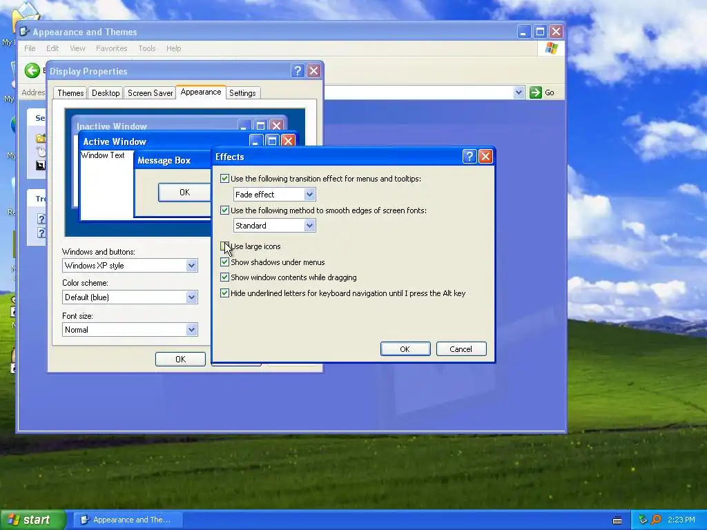Open the File menu in Appearance and Themes
The height and width of the screenshot is (530, 707).
coord(30,48)
